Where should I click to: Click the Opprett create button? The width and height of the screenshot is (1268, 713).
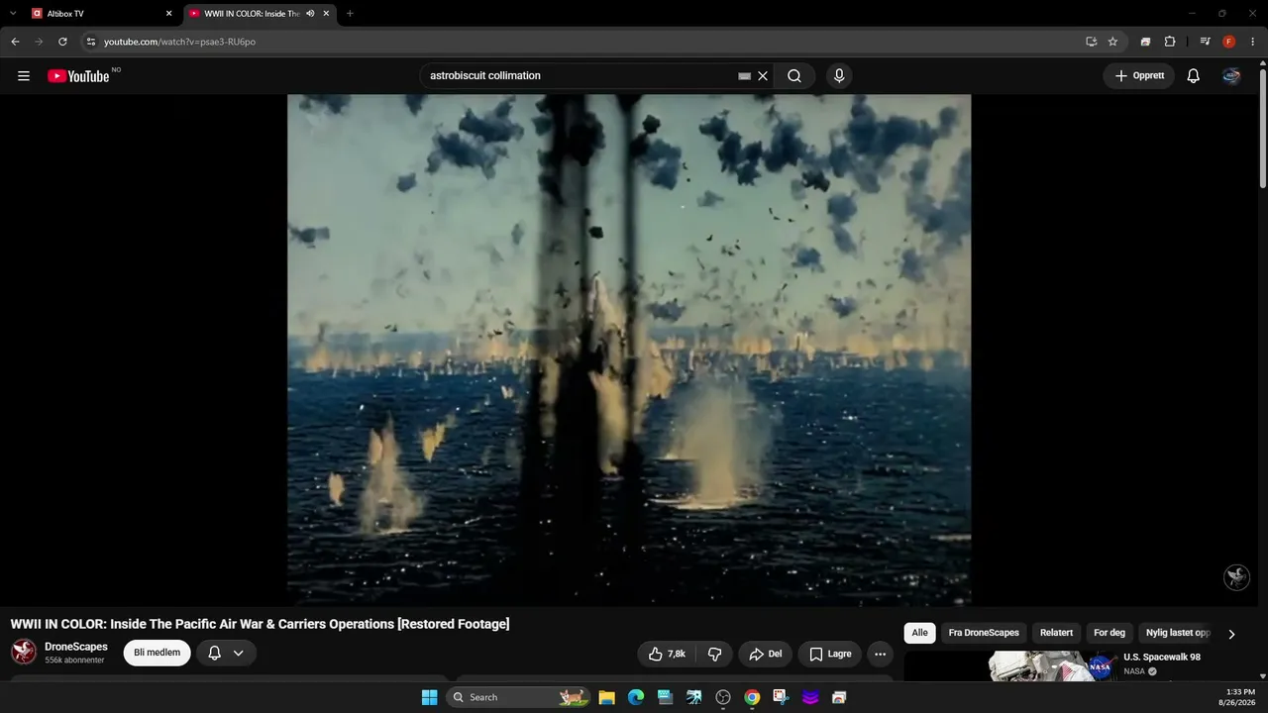pyautogui.click(x=1139, y=76)
